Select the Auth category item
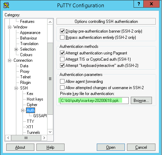162x155 pixels. (31, 110)
